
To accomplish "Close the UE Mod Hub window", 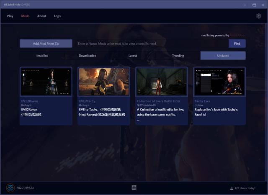I will coord(263,5).
